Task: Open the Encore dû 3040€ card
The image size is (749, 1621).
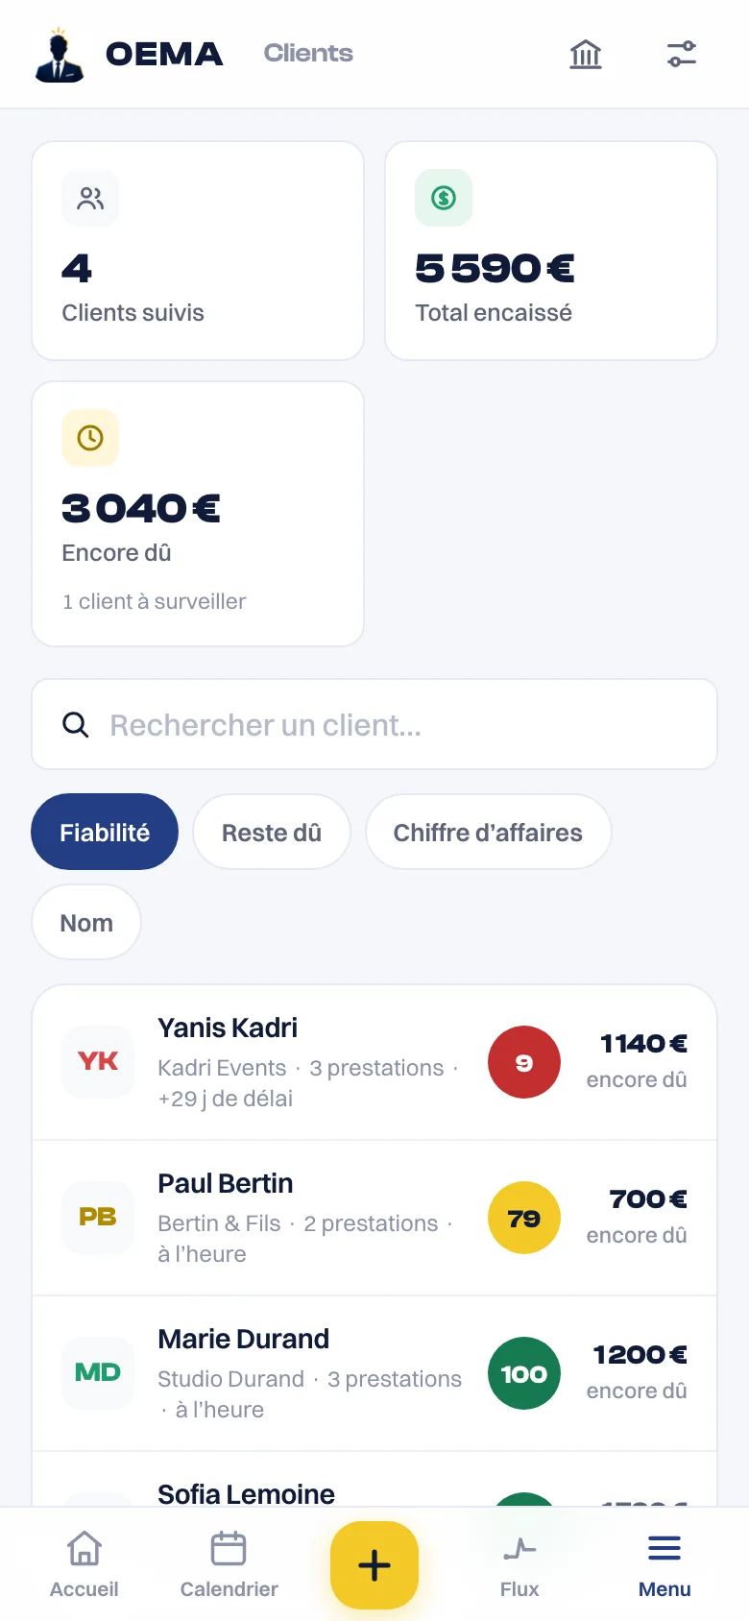Action: pyautogui.click(x=198, y=514)
